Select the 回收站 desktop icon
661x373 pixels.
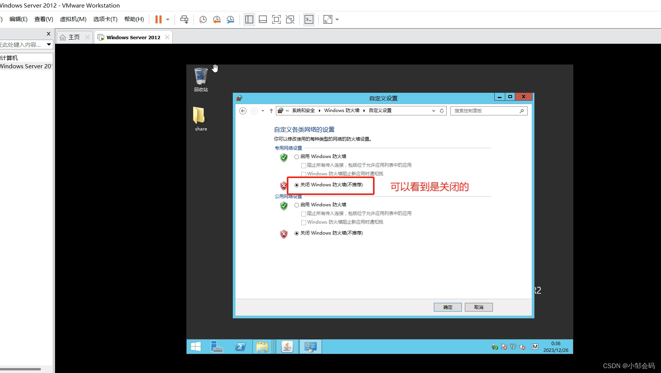click(201, 80)
